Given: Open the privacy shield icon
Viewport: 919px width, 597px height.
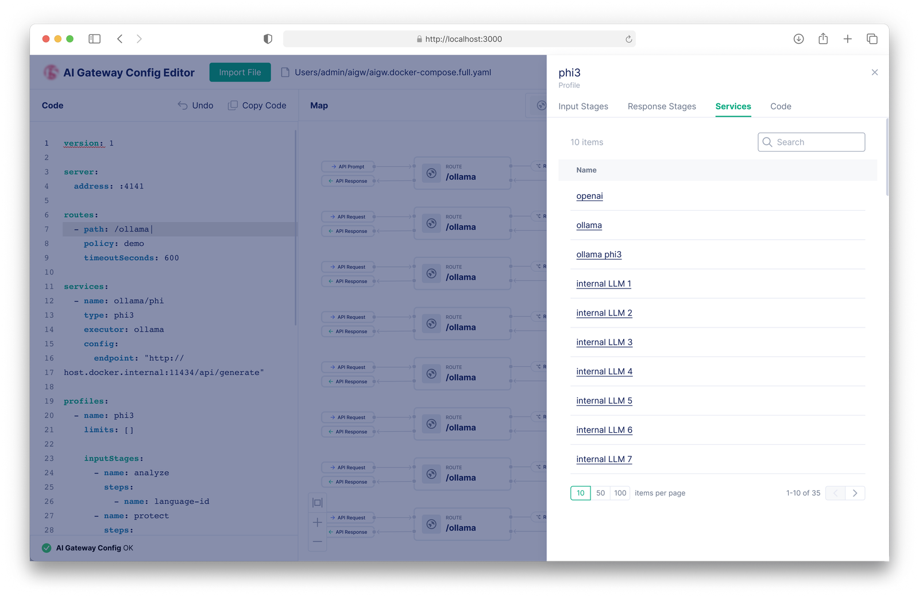Looking at the screenshot, I should (x=268, y=38).
